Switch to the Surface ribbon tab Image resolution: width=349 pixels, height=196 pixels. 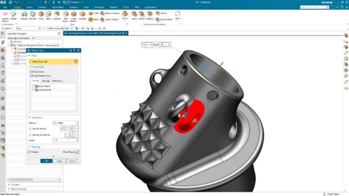point(42,7)
